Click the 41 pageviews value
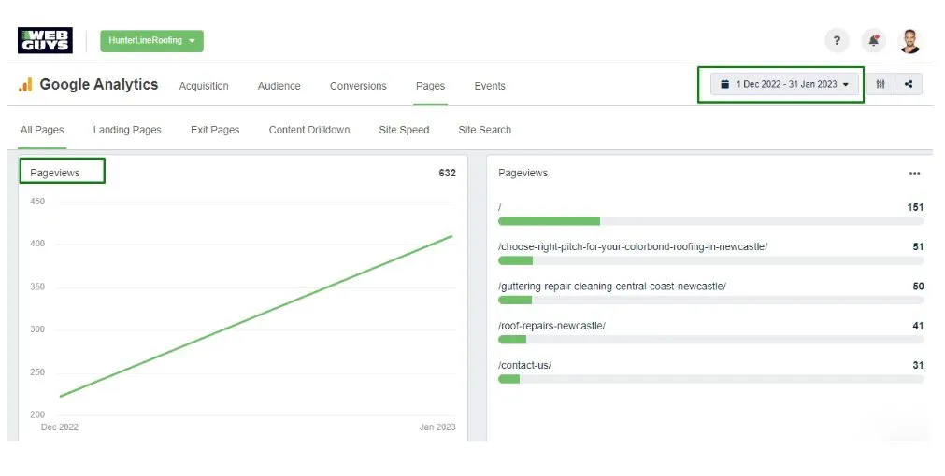This screenshot has height=476, width=945. pos(918,326)
